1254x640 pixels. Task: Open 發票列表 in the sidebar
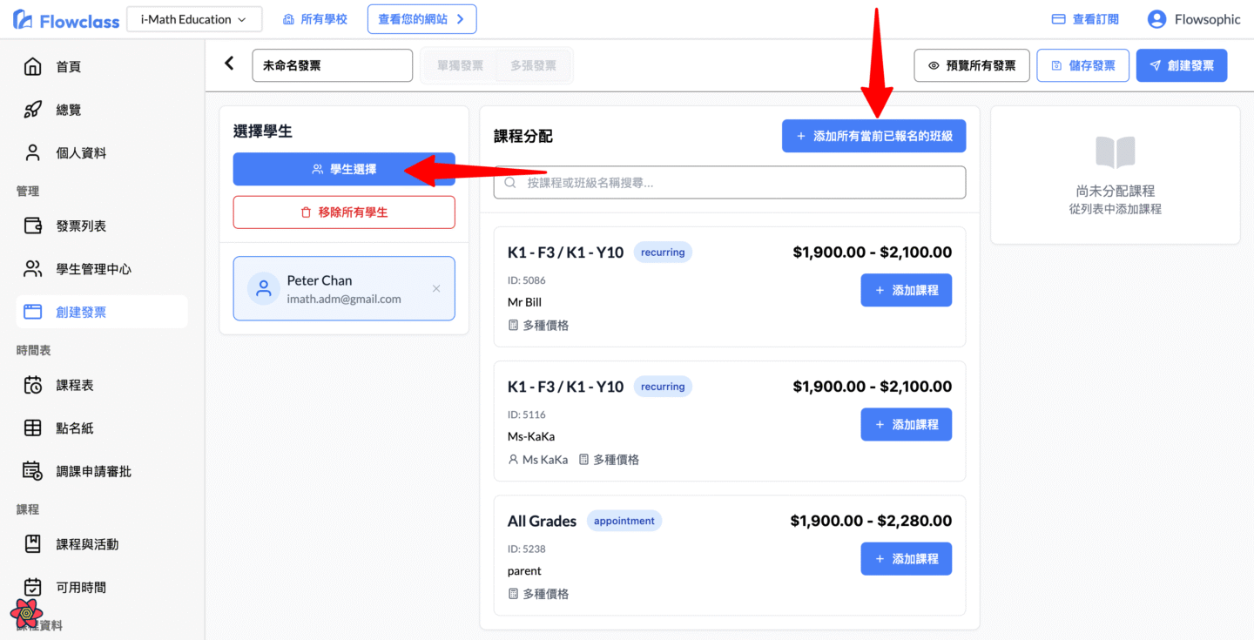pyautogui.click(x=81, y=226)
